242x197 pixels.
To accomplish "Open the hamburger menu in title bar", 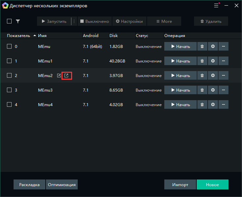I will coord(216,6).
